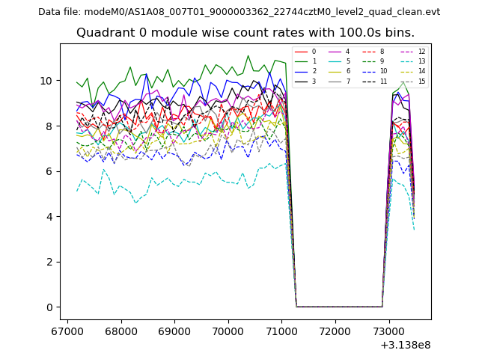The height and width of the screenshot is (359, 479).
Task: Click the y-axis tick label 0
Action: point(48,307)
